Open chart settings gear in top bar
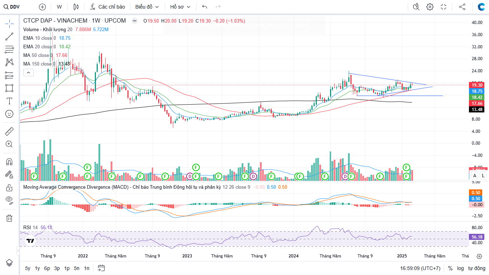 pyautogui.click(x=430, y=7)
